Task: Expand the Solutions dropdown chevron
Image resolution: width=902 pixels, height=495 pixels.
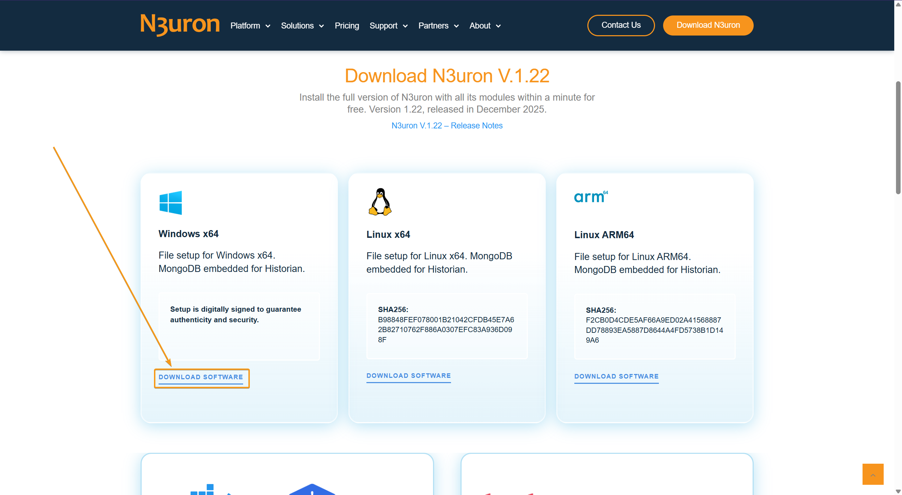Action: click(x=321, y=26)
